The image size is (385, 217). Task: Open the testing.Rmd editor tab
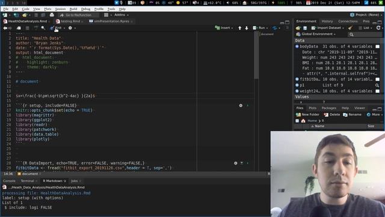pos(70,22)
